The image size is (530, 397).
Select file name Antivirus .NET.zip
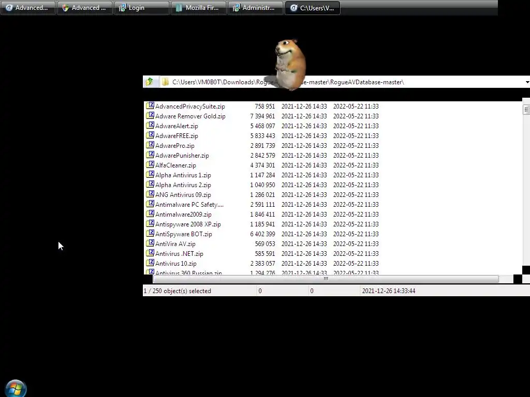(x=179, y=253)
